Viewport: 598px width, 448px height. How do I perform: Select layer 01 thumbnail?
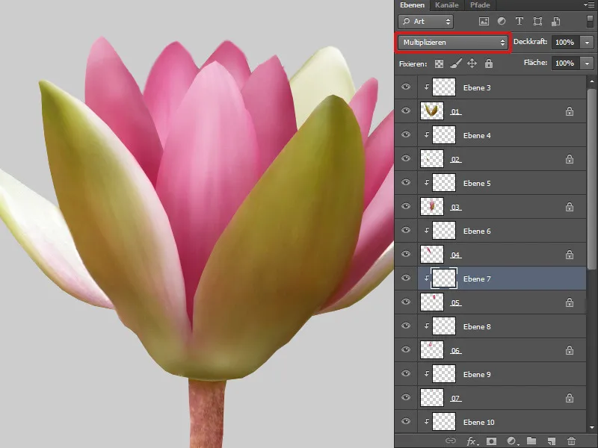pyautogui.click(x=432, y=111)
